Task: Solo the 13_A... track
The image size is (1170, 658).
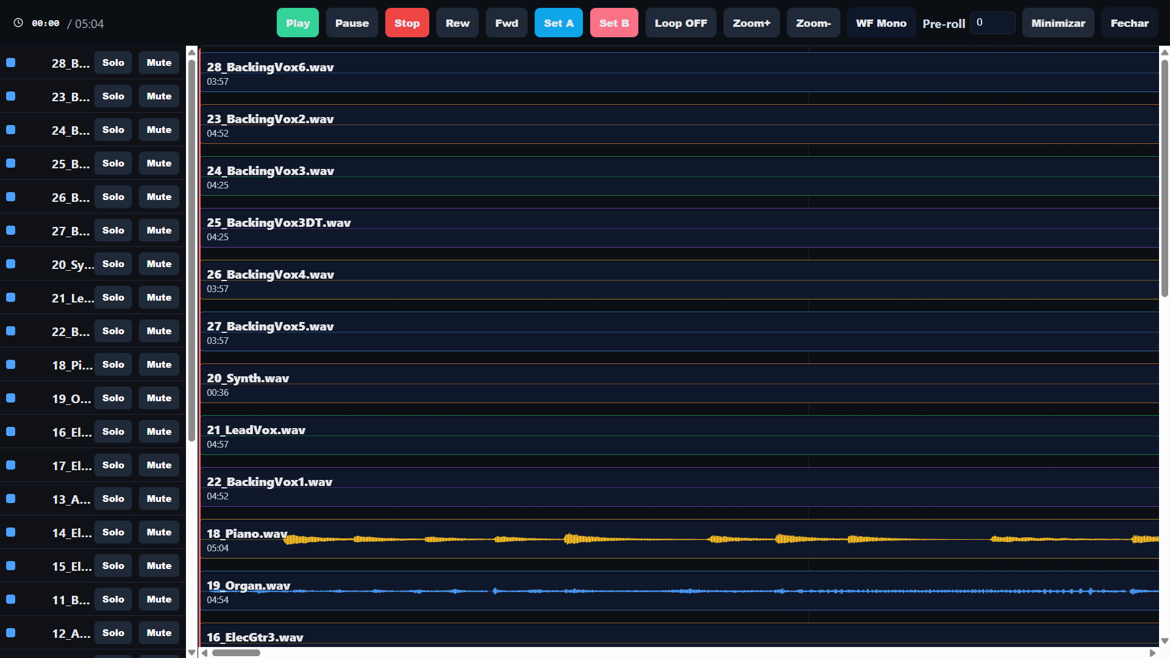Action: 113,499
